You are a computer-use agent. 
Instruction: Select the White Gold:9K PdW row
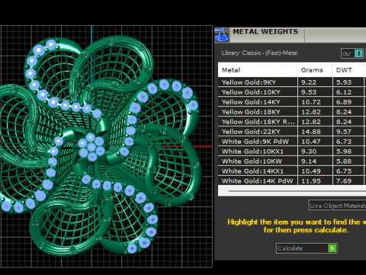292,141
